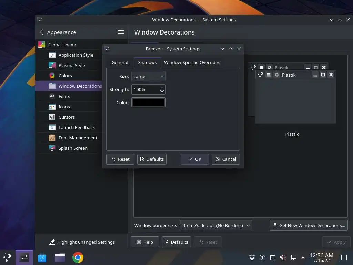Cancel the Breeze settings dialog
Viewport: 353px width, 265px height.
(225, 159)
